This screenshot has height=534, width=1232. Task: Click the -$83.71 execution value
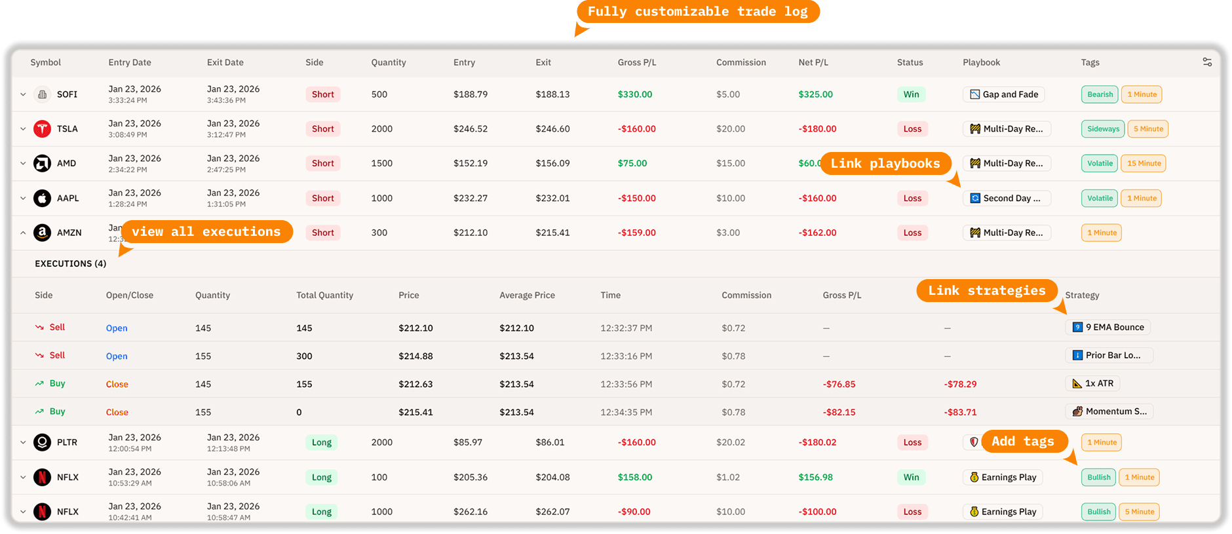(x=960, y=412)
